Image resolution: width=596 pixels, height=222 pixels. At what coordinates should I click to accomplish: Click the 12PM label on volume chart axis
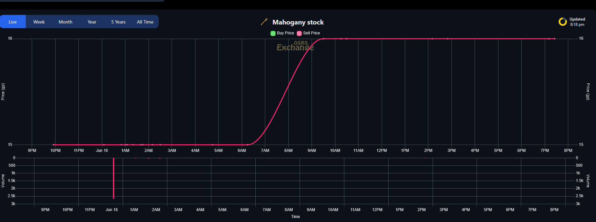point(377,210)
